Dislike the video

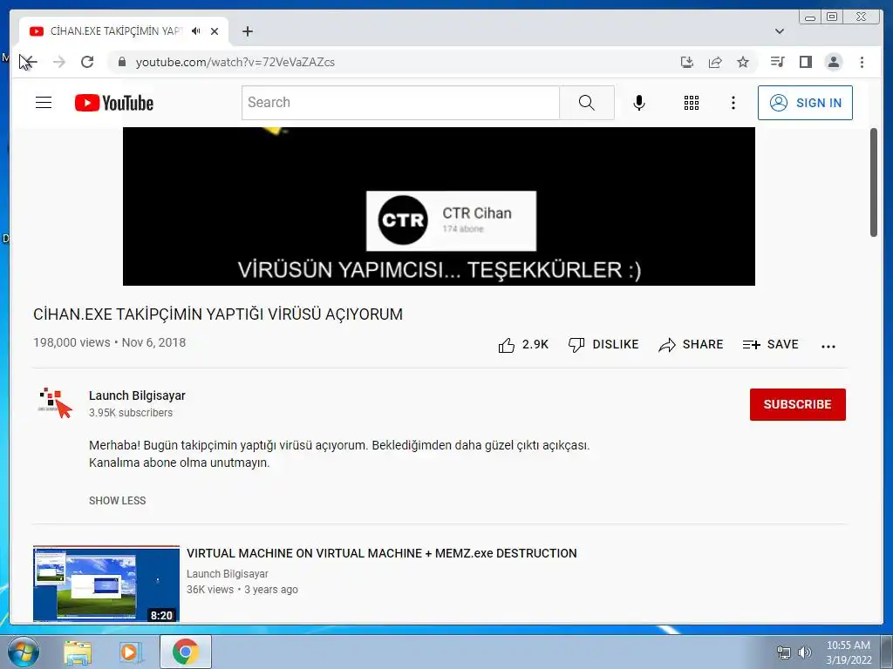603,345
